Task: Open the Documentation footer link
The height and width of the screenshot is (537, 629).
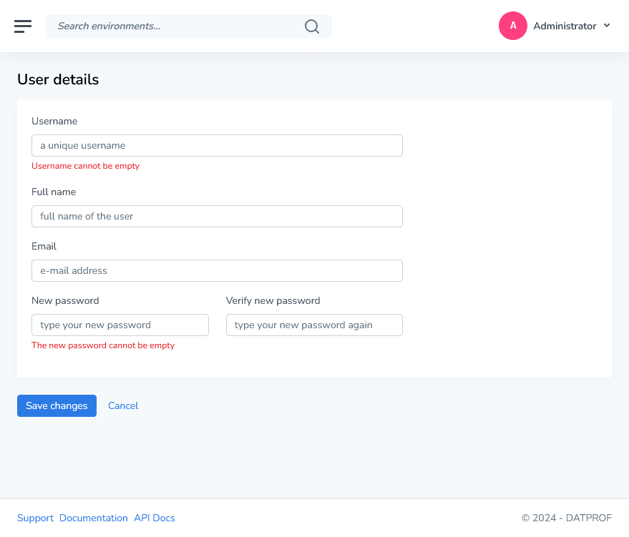Action: (94, 518)
